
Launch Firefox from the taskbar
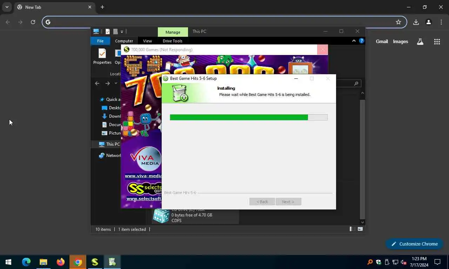[x=61, y=262]
